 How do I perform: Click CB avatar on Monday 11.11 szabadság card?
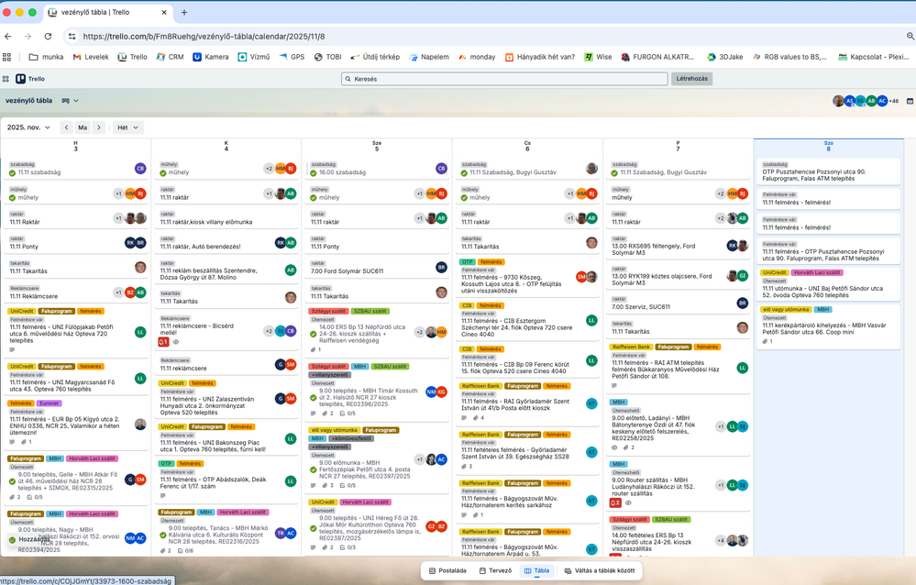coord(140,169)
